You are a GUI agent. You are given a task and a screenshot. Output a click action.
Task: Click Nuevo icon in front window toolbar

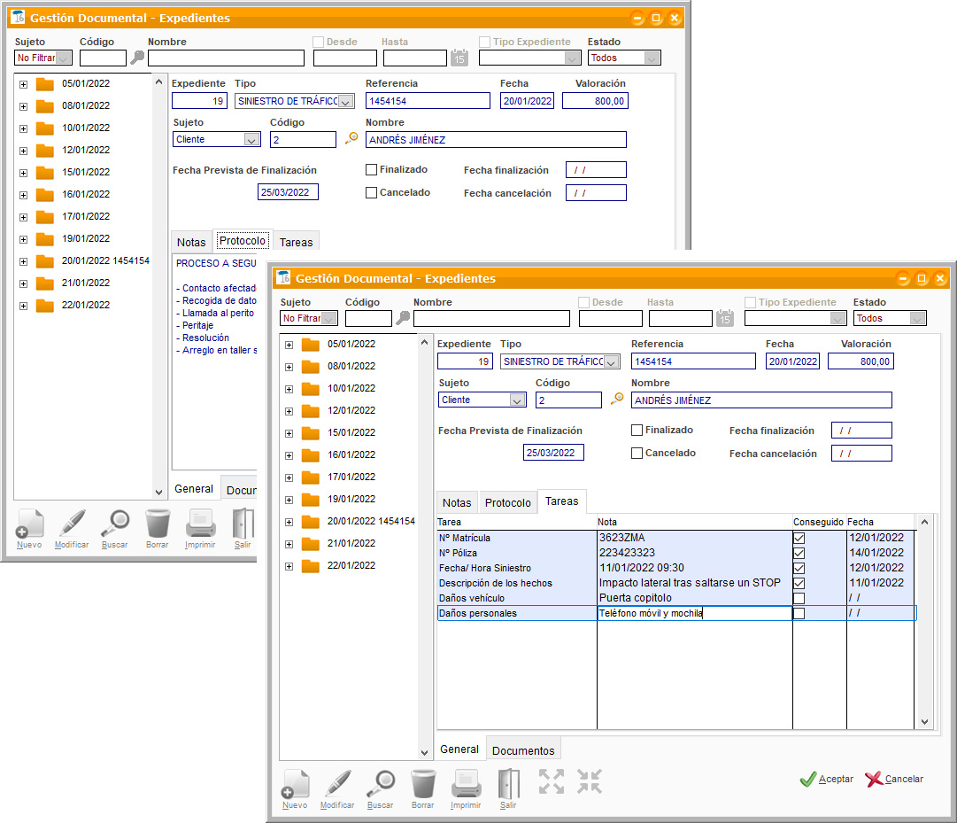(x=296, y=785)
